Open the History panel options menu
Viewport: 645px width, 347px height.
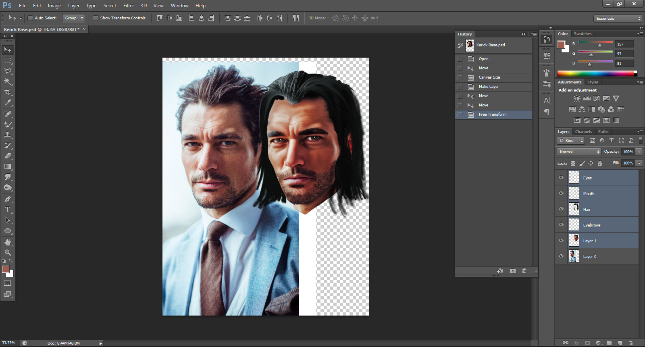pos(534,34)
